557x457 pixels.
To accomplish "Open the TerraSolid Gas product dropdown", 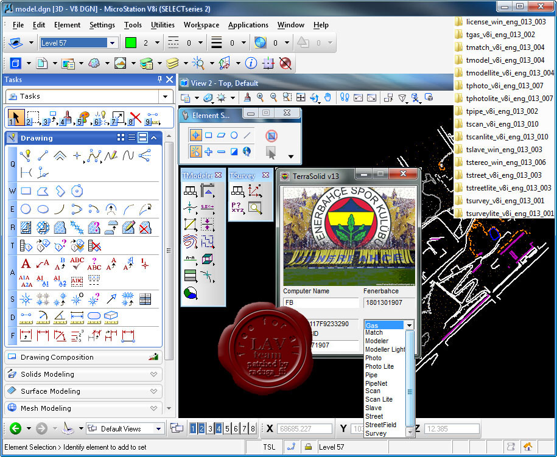I will pos(409,325).
